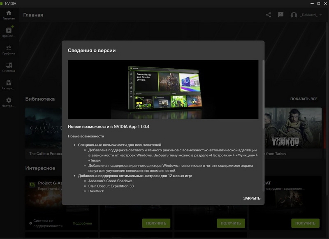The height and width of the screenshot is (239, 329).
Task: Go to Графика settings in sidebar
Action: pyautogui.click(x=8, y=48)
